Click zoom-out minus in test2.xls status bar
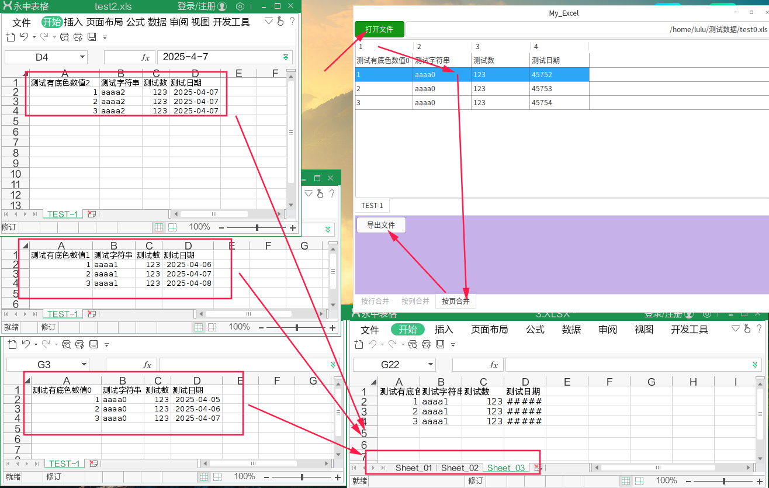Image resolution: width=769 pixels, height=488 pixels. coord(221,227)
